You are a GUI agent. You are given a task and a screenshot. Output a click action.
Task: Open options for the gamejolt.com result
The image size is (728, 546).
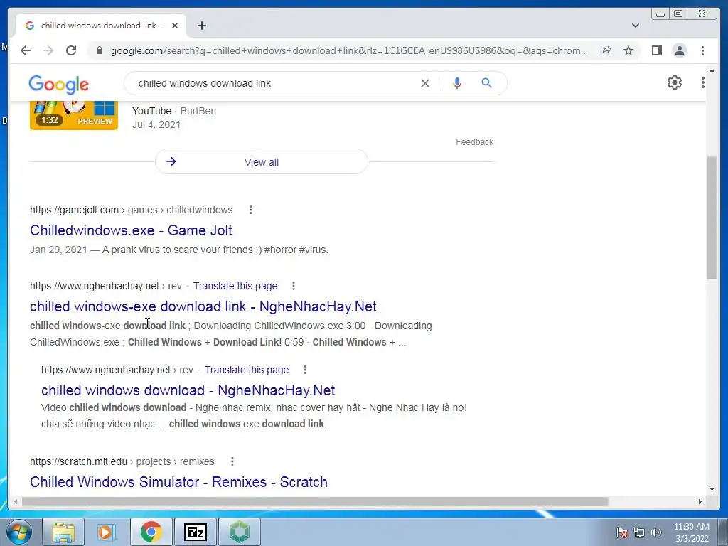point(251,210)
